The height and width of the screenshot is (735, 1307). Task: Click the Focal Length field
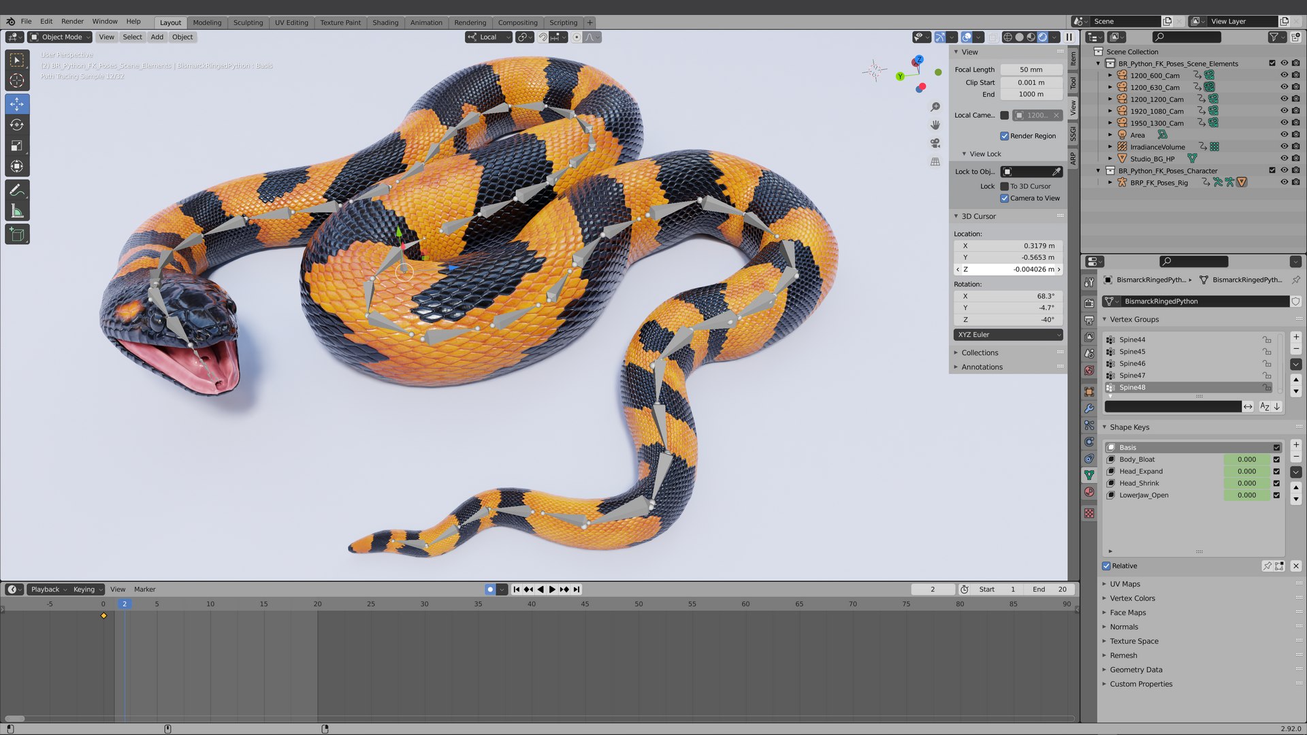tap(1031, 69)
